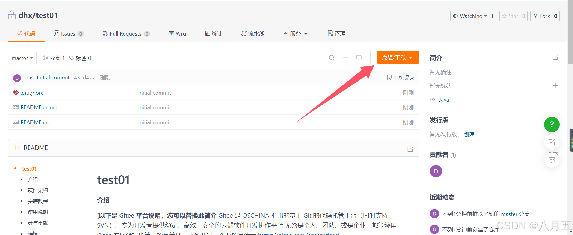Open the 统计 tab

(213, 33)
